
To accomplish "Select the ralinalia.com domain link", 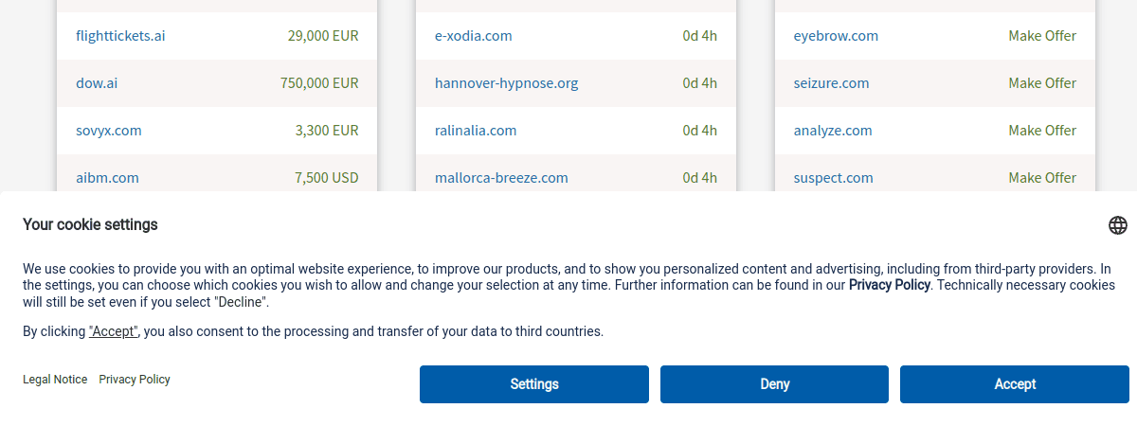I will [x=476, y=131].
